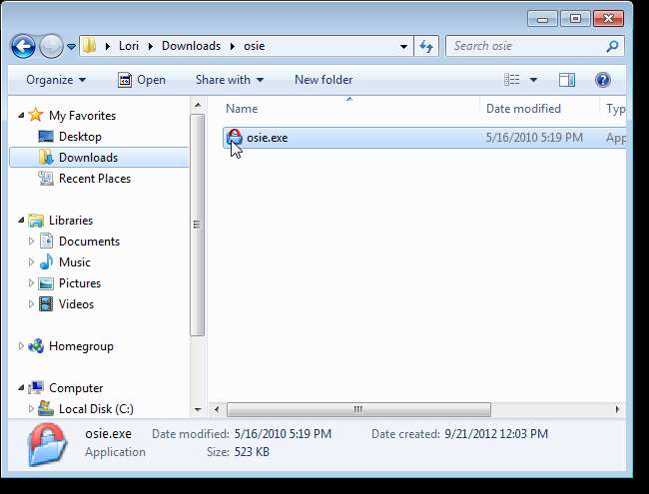The height and width of the screenshot is (494, 649).
Task: Click the navigation pane vertical scrollbar thumb
Action: tap(198, 226)
